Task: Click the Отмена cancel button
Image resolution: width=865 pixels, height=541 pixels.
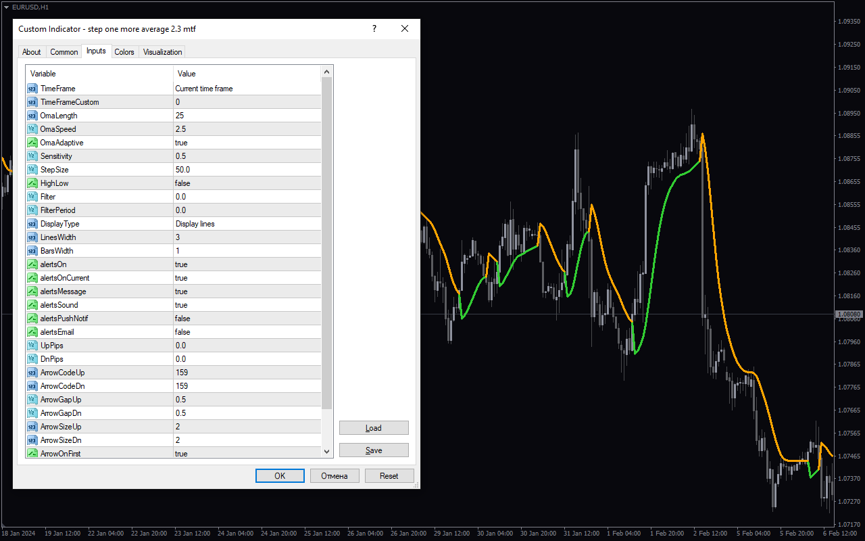Action: (335, 476)
